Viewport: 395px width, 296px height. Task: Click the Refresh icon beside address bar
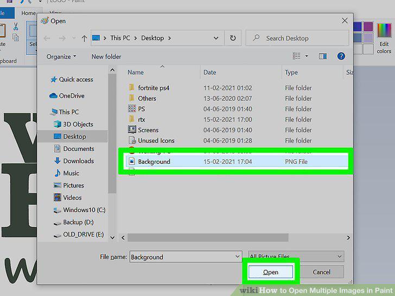pyautogui.click(x=233, y=38)
